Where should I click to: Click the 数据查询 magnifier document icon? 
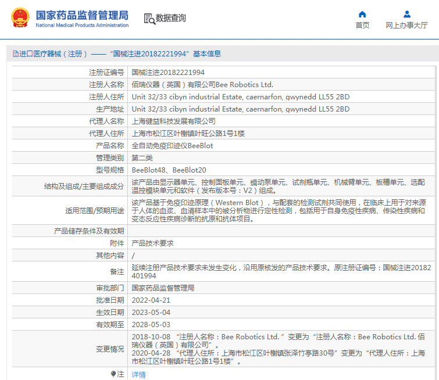tap(149, 19)
